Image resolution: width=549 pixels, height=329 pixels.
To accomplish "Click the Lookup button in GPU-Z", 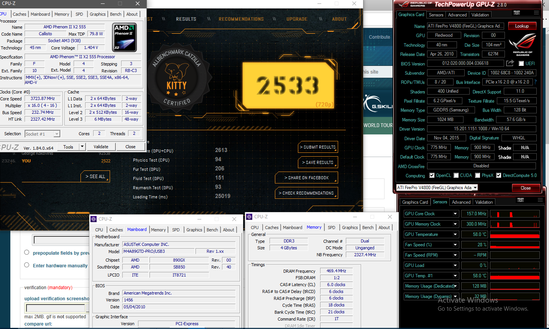I will [x=522, y=26].
